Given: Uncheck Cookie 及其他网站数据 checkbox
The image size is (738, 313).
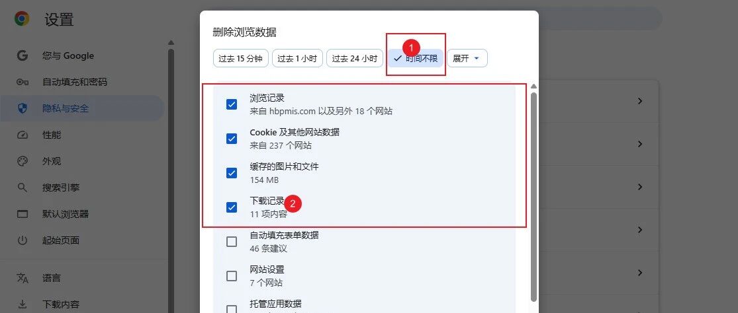Looking at the screenshot, I should 232,139.
